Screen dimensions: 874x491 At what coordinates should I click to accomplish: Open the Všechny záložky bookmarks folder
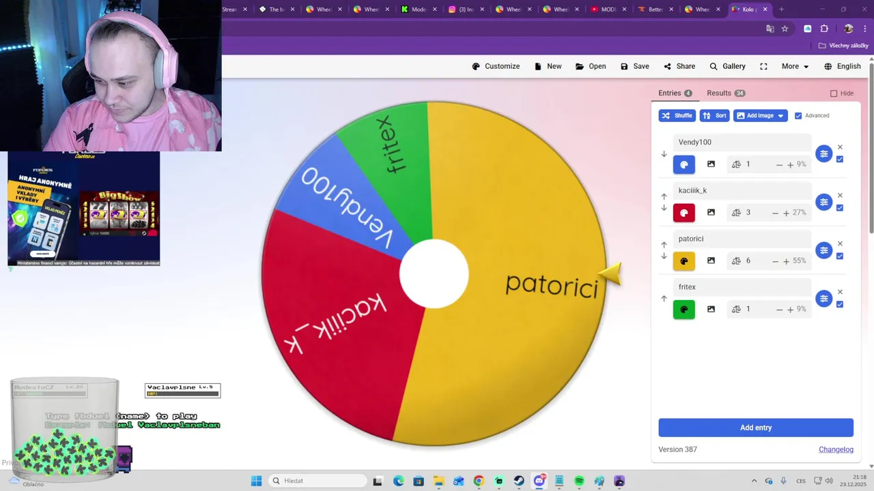pyautogui.click(x=844, y=46)
